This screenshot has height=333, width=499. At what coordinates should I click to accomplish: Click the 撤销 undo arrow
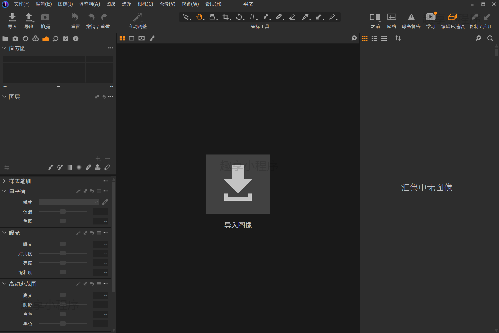(x=91, y=17)
